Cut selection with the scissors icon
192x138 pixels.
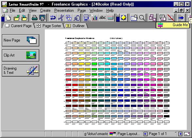61,18
